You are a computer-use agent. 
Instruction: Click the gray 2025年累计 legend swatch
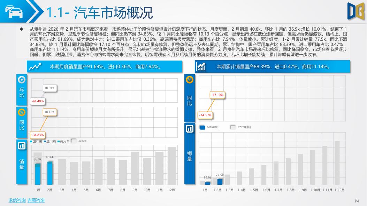click(x=233, y=127)
